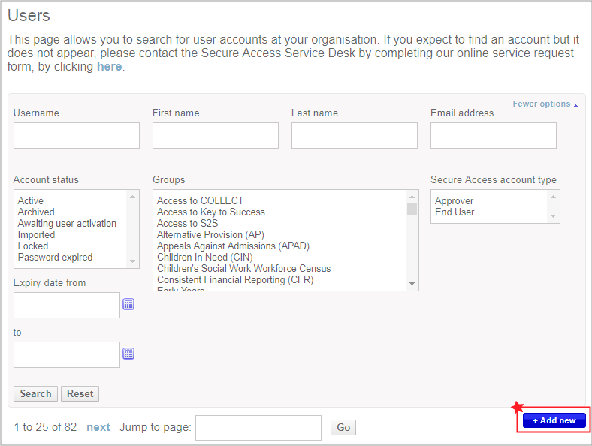Focus the First name input field
This screenshot has height=446, width=592.
coord(216,135)
